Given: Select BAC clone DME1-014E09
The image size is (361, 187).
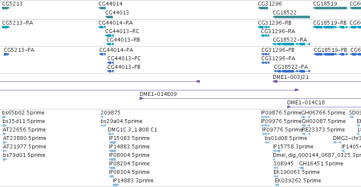Looking at the screenshot, I should pyautogui.click(x=158, y=94).
